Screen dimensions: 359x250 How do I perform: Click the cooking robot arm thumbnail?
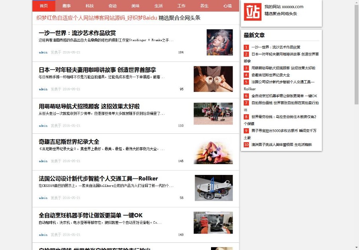click(213, 223)
